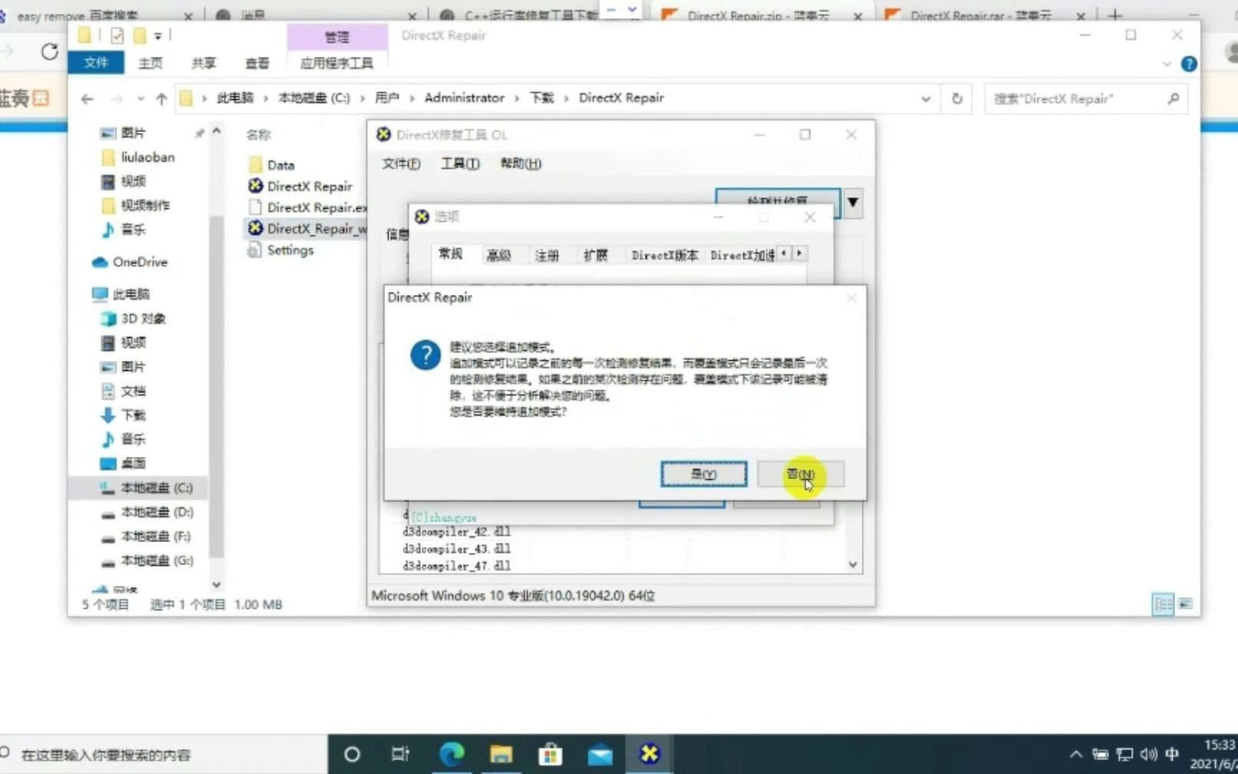Image resolution: width=1238 pixels, height=774 pixels.
Task: Click the search DirectX Repair input field
Action: (x=1072, y=98)
